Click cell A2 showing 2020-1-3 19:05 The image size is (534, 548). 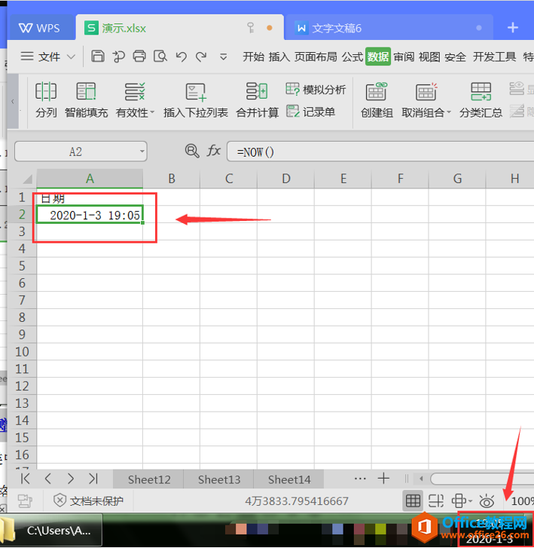click(x=90, y=215)
